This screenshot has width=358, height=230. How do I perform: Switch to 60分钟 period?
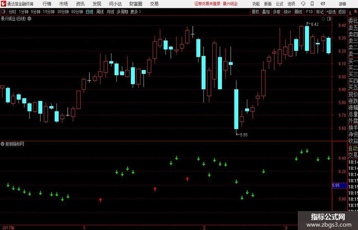(77, 12)
